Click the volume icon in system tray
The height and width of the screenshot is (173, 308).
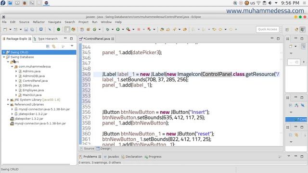[270, 3]
